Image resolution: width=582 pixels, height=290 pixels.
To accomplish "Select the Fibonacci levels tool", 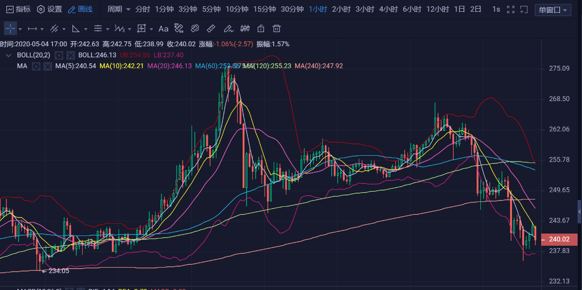I will coord(98,28).
